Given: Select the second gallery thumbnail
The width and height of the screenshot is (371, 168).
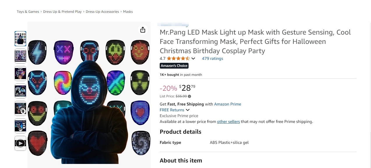Looking at the screenshot, I should [x=20, y=56].
